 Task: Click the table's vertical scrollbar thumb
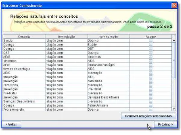tap(174, 60)
